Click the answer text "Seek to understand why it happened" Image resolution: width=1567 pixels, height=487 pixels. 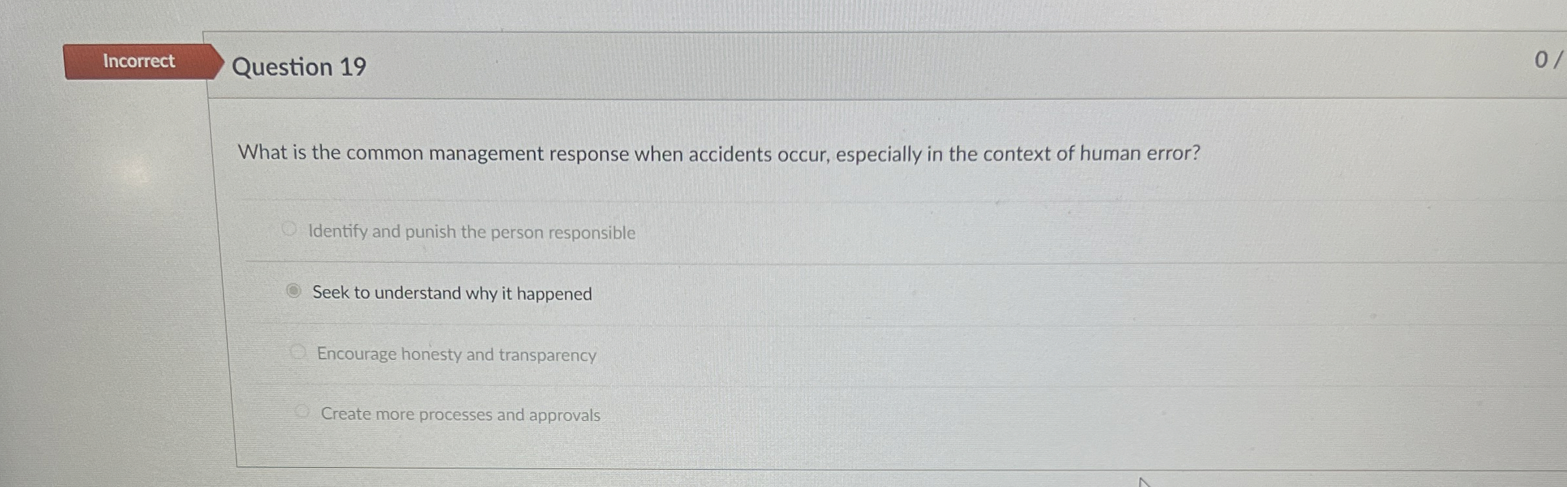click(453, 293)
